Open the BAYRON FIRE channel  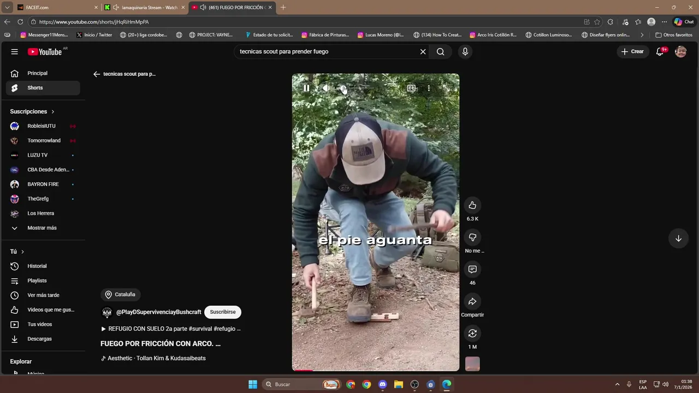pos(43,184)
